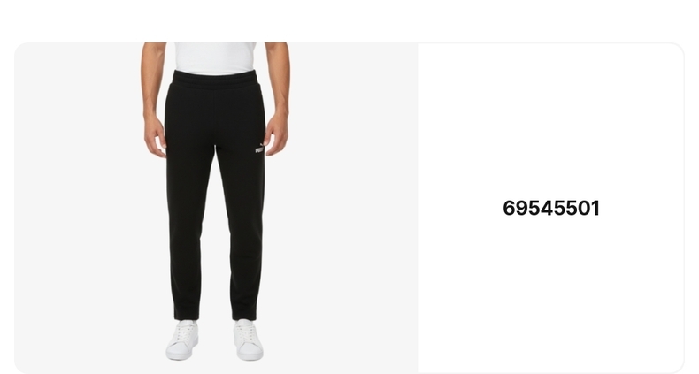Click the white t-shirt in the photo
This screenshot has height=374, width=699.
coord(215,57)
